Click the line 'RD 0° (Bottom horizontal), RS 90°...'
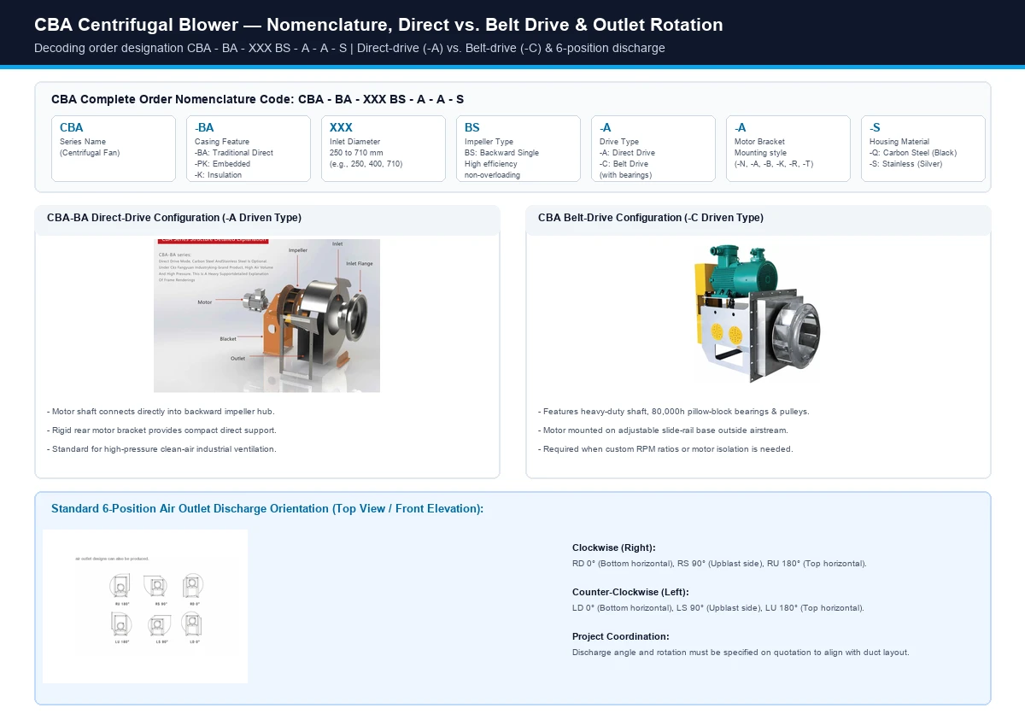 pos(719,564)
